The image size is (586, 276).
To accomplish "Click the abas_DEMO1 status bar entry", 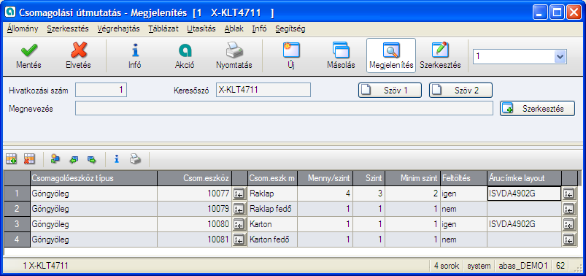I will click(523, 266).
